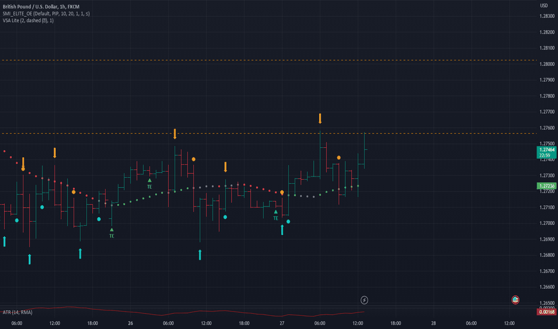The width and height of the screenshot is (558, 329).
Task: Click the 1.28100 price axis label
Action: pos(547,48)
